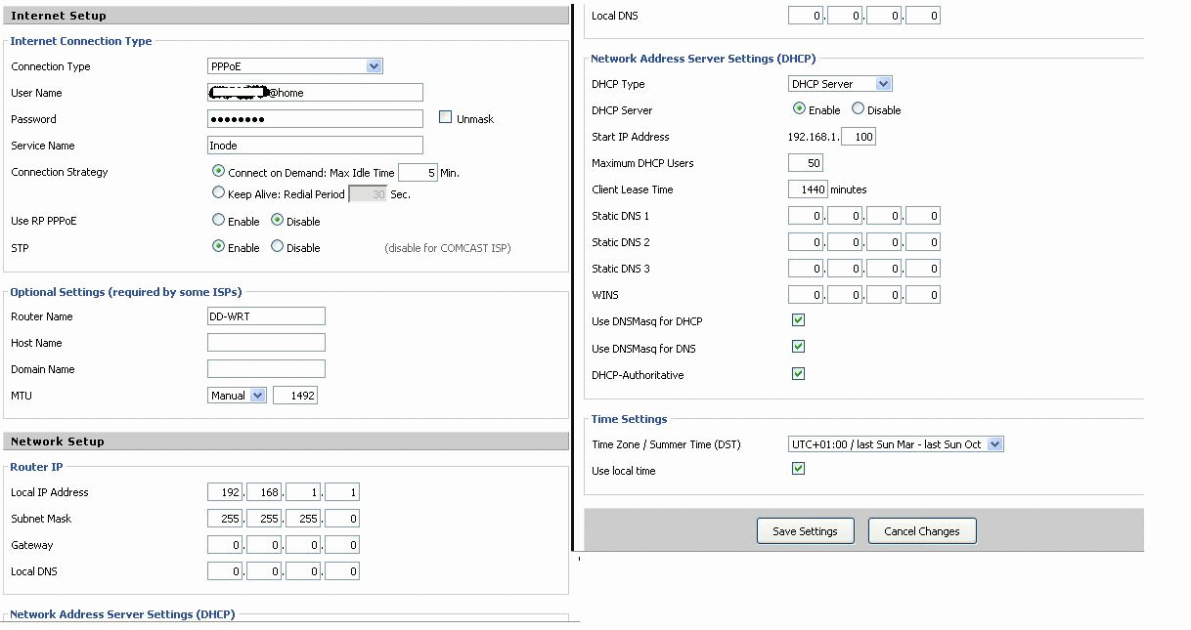Click the Max Idle Time minutes field
This screenshot has height=630, width=1191.
(x=418, y=173)
